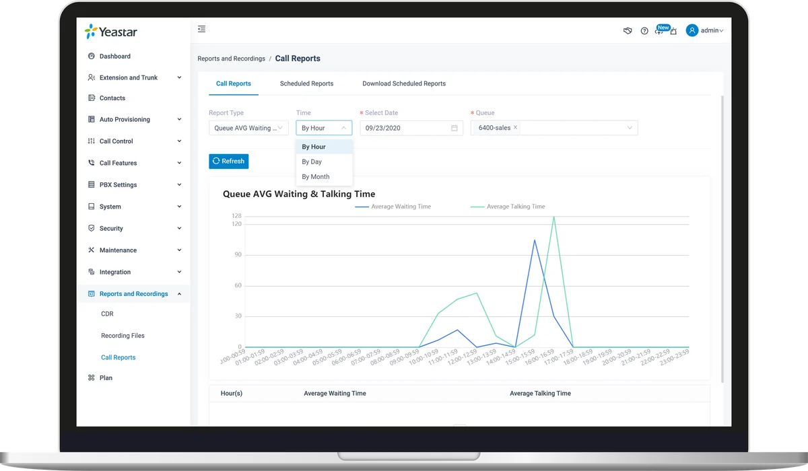Open Recording Files in the sidebar
Screen dimensions: 808x471
(123, 335)
